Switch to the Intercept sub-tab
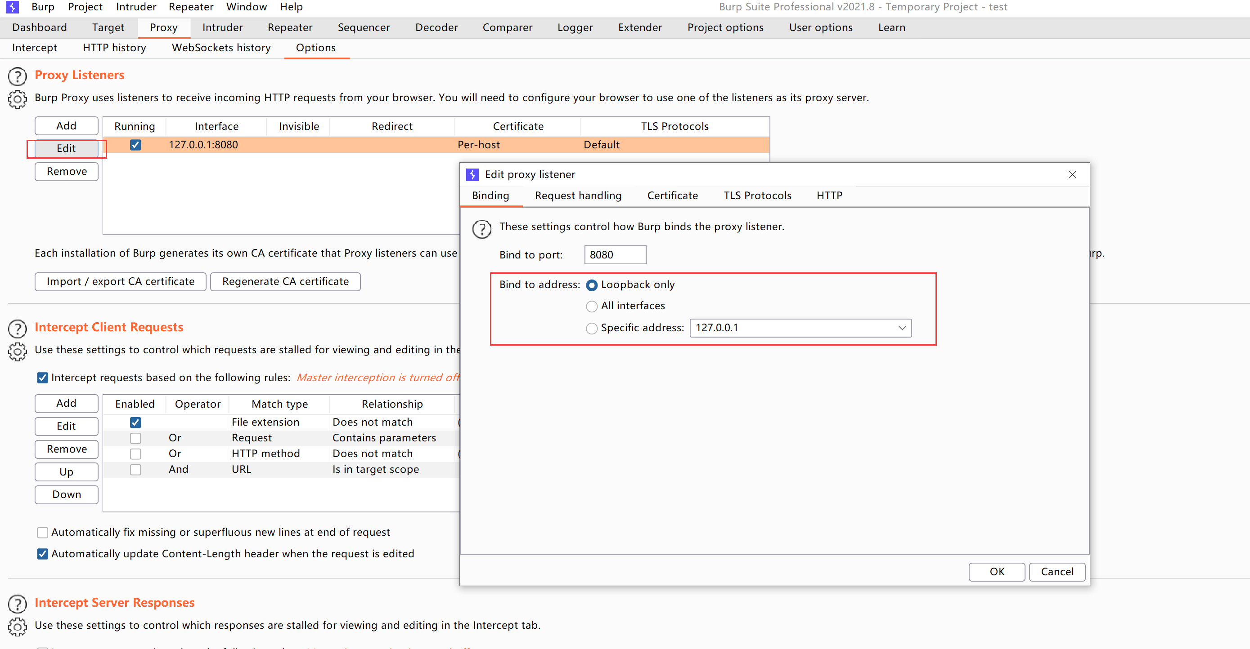The image size is (1250, 649). 35,48
